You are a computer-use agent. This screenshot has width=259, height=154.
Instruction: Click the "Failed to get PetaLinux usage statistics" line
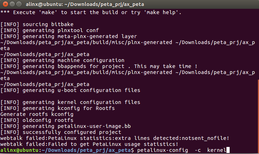89,144
